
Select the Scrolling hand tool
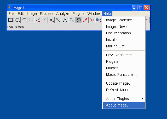78,20
